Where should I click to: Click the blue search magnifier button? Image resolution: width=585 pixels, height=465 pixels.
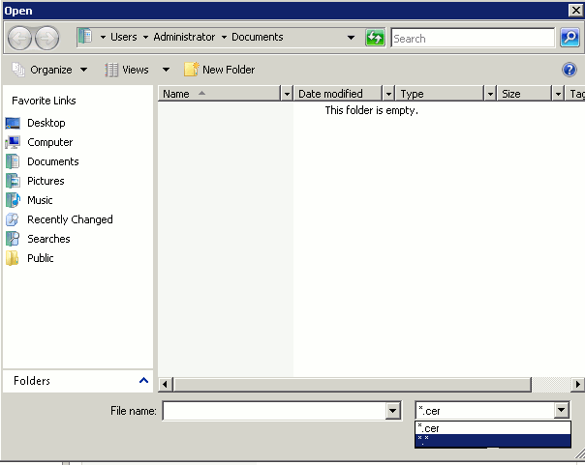coord(570,38)
